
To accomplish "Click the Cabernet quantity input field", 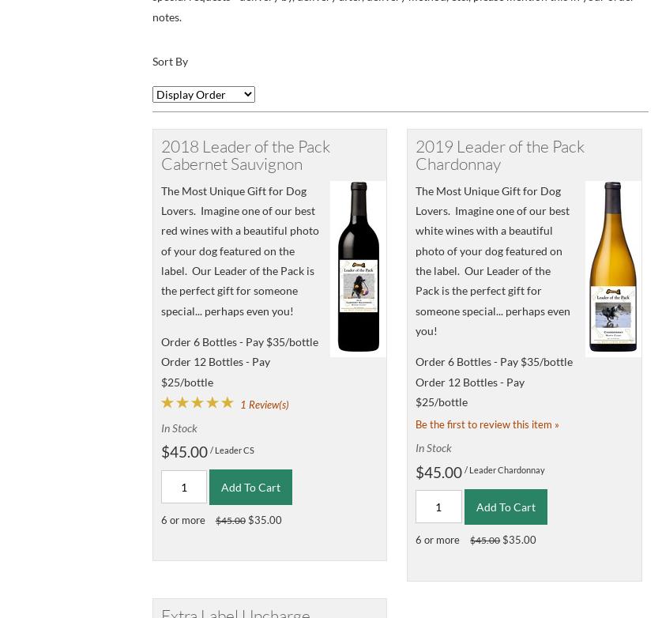I will tap(184, 487).
